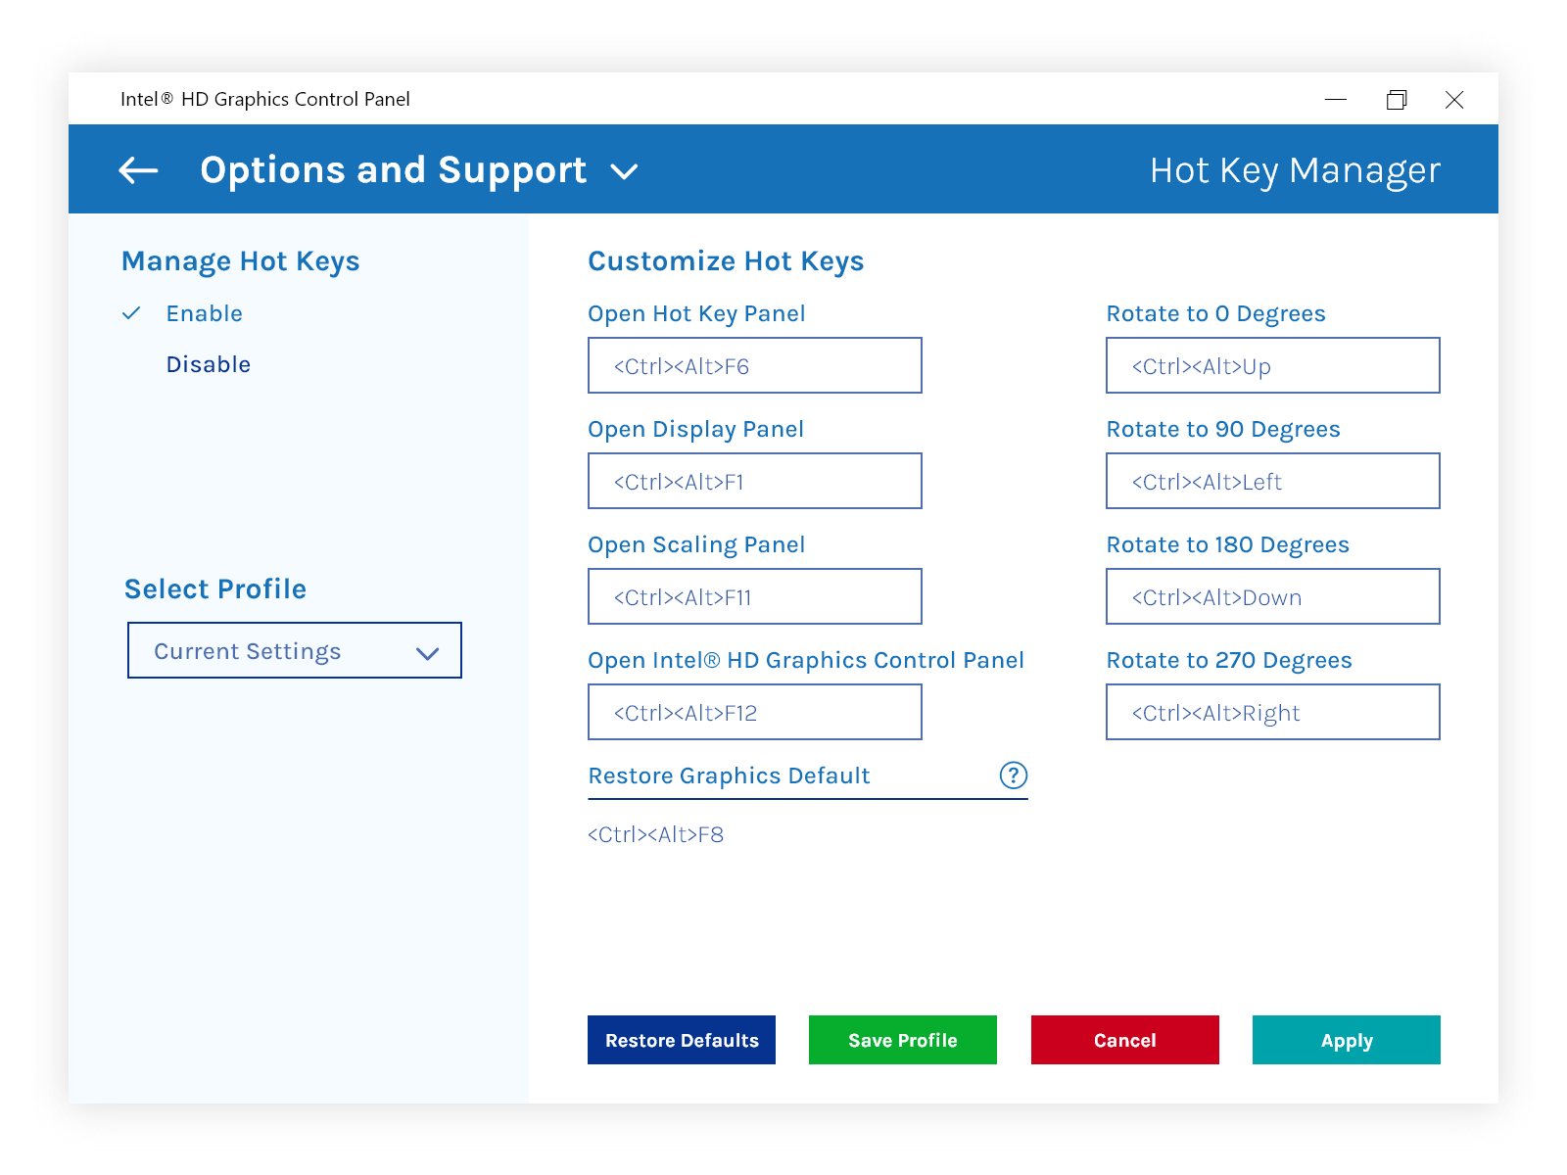
Task: Click the Restore Defaults button
Action: (682, 1040)
